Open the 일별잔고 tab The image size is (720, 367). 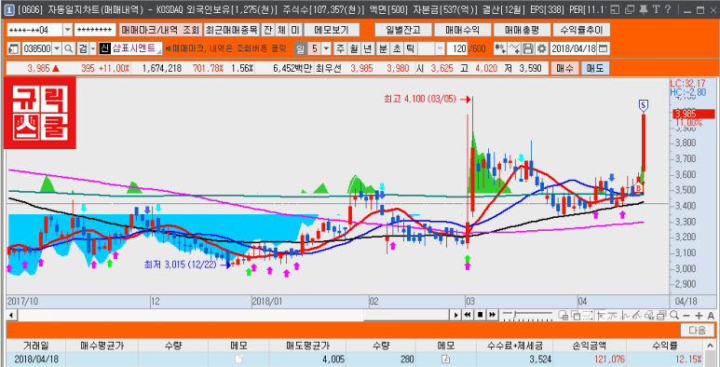pyautogui.click(x=403, y=30)
